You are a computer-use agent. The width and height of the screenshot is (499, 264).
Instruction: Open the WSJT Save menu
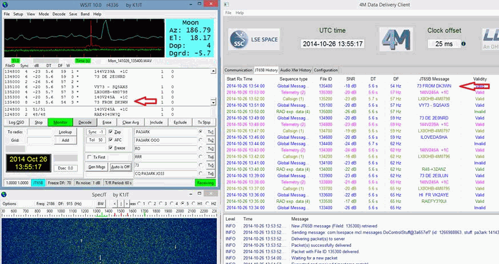(x=73, y=14)
